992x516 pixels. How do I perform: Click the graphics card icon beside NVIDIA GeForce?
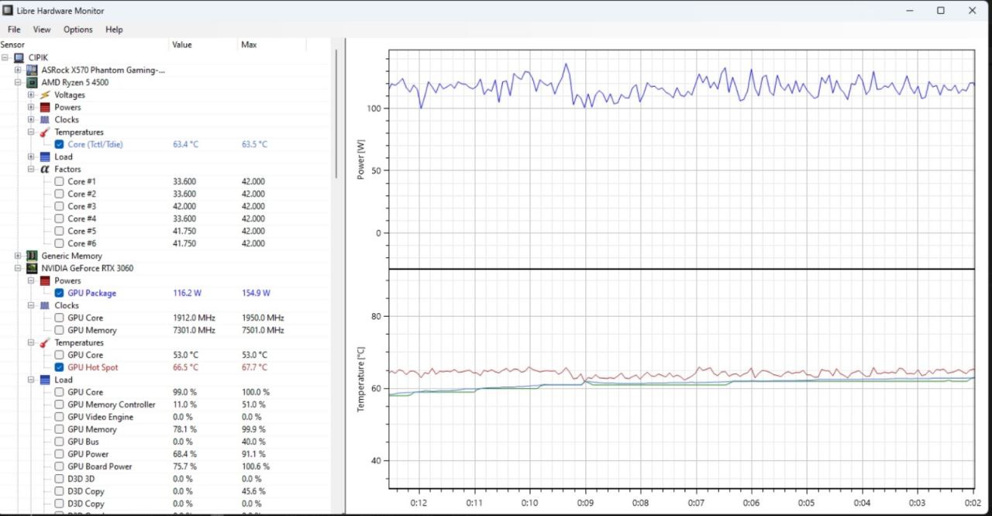[x=32, y=268]
